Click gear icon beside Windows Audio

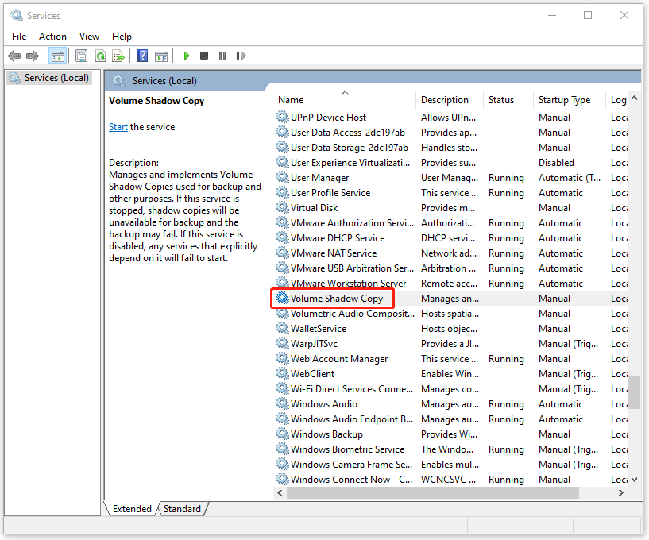point(283,403)
